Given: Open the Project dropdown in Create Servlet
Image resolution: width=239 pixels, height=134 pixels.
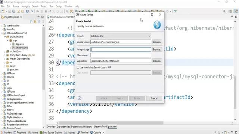Looking at the screenshot, I should pos(121,36).
